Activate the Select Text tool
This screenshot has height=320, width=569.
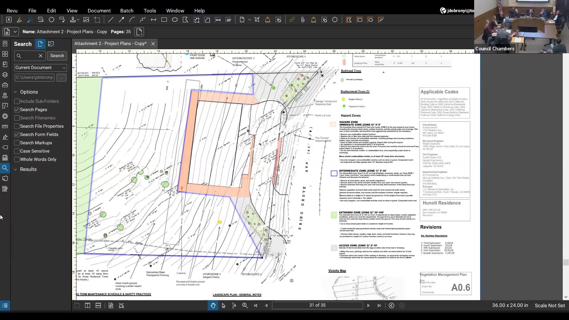[x=234, y=305]
